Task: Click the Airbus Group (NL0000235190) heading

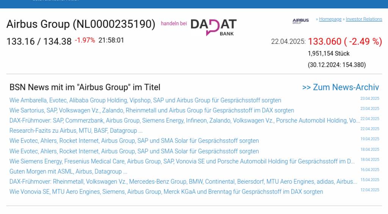Action: tap(81, 25)
